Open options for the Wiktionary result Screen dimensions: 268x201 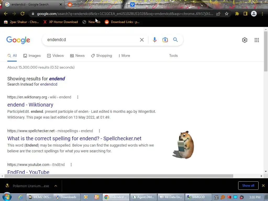click(77, 97)
